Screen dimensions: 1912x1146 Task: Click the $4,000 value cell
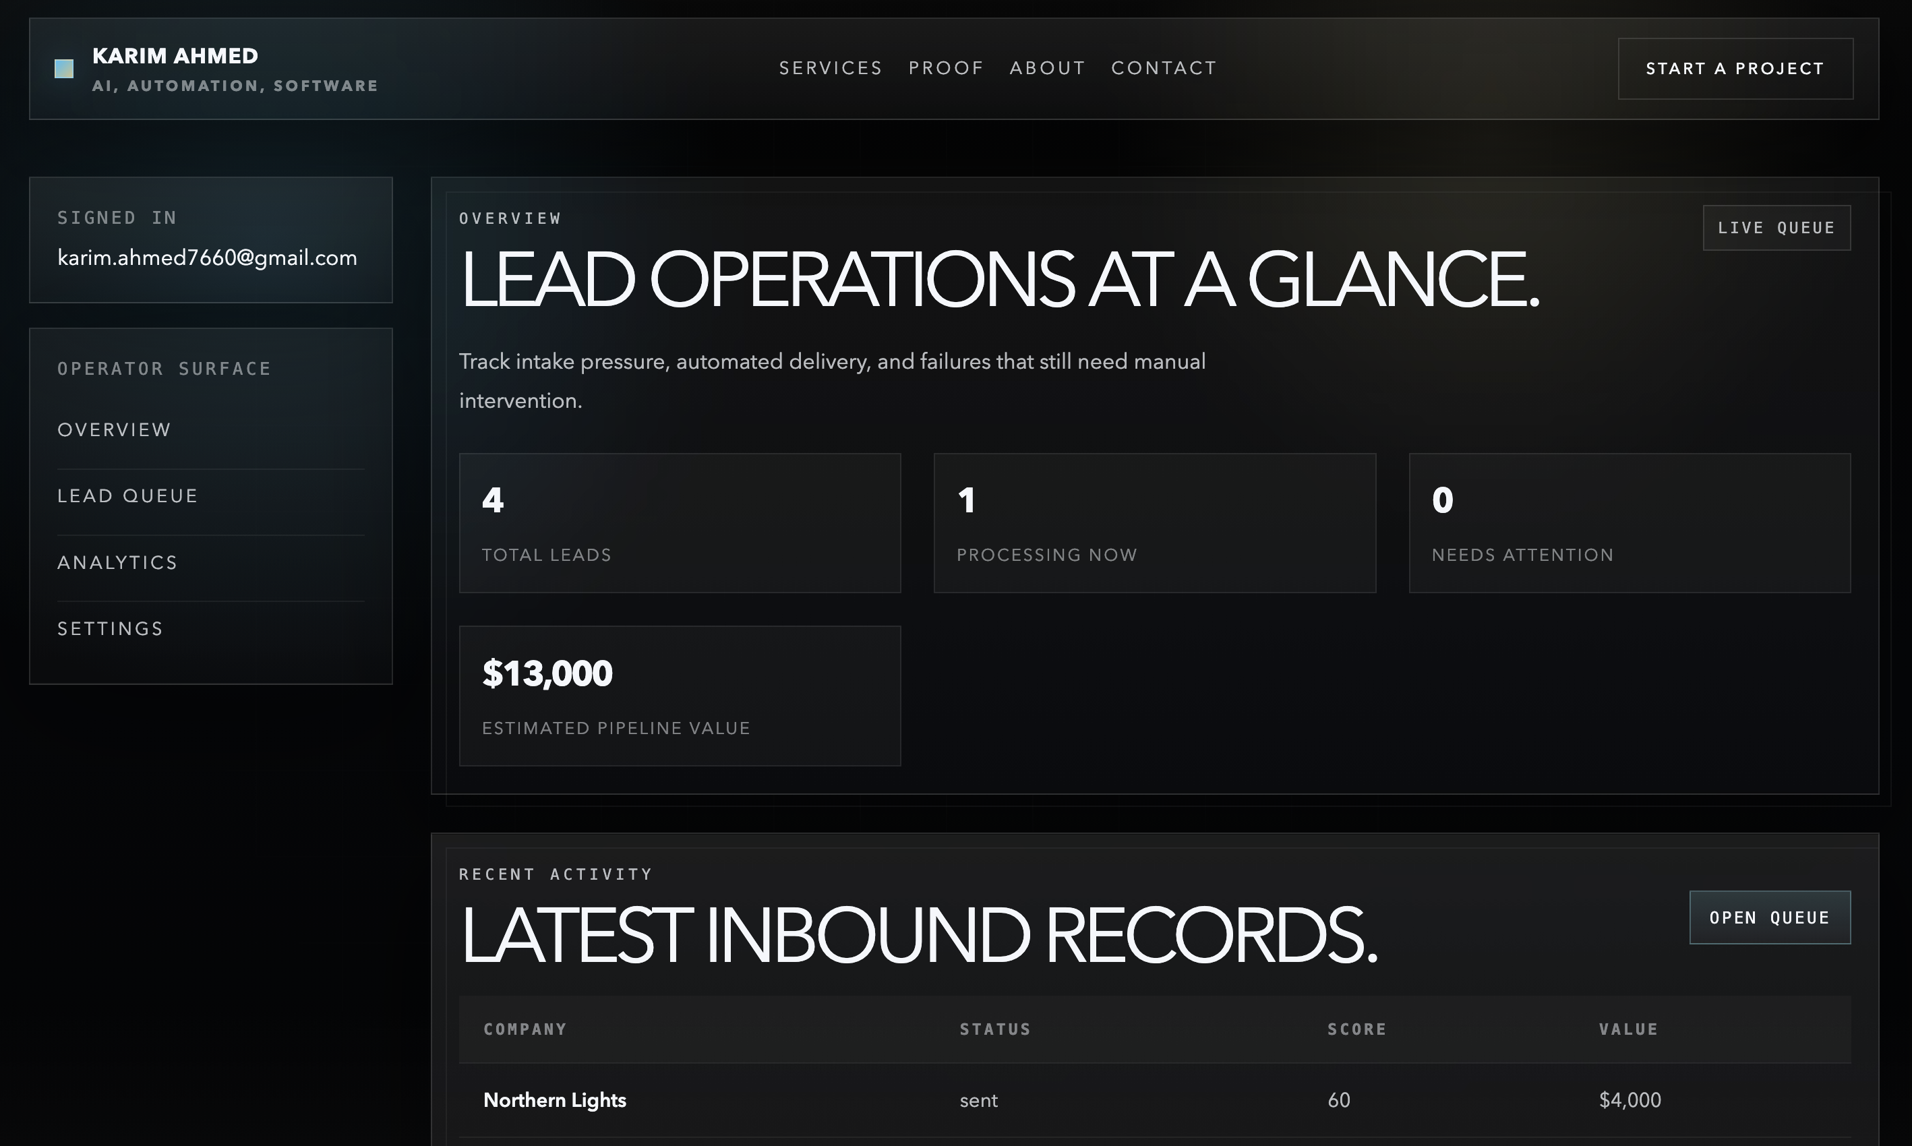[x=1630, y=1100]
